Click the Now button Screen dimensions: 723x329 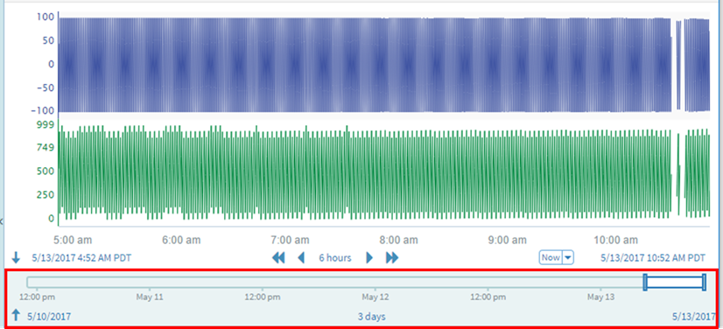coord(551,257)
